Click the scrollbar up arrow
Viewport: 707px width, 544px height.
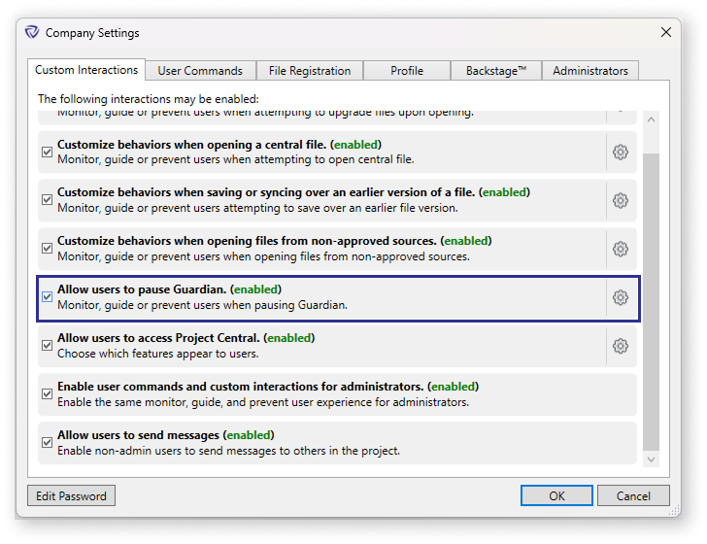[651, 120]
